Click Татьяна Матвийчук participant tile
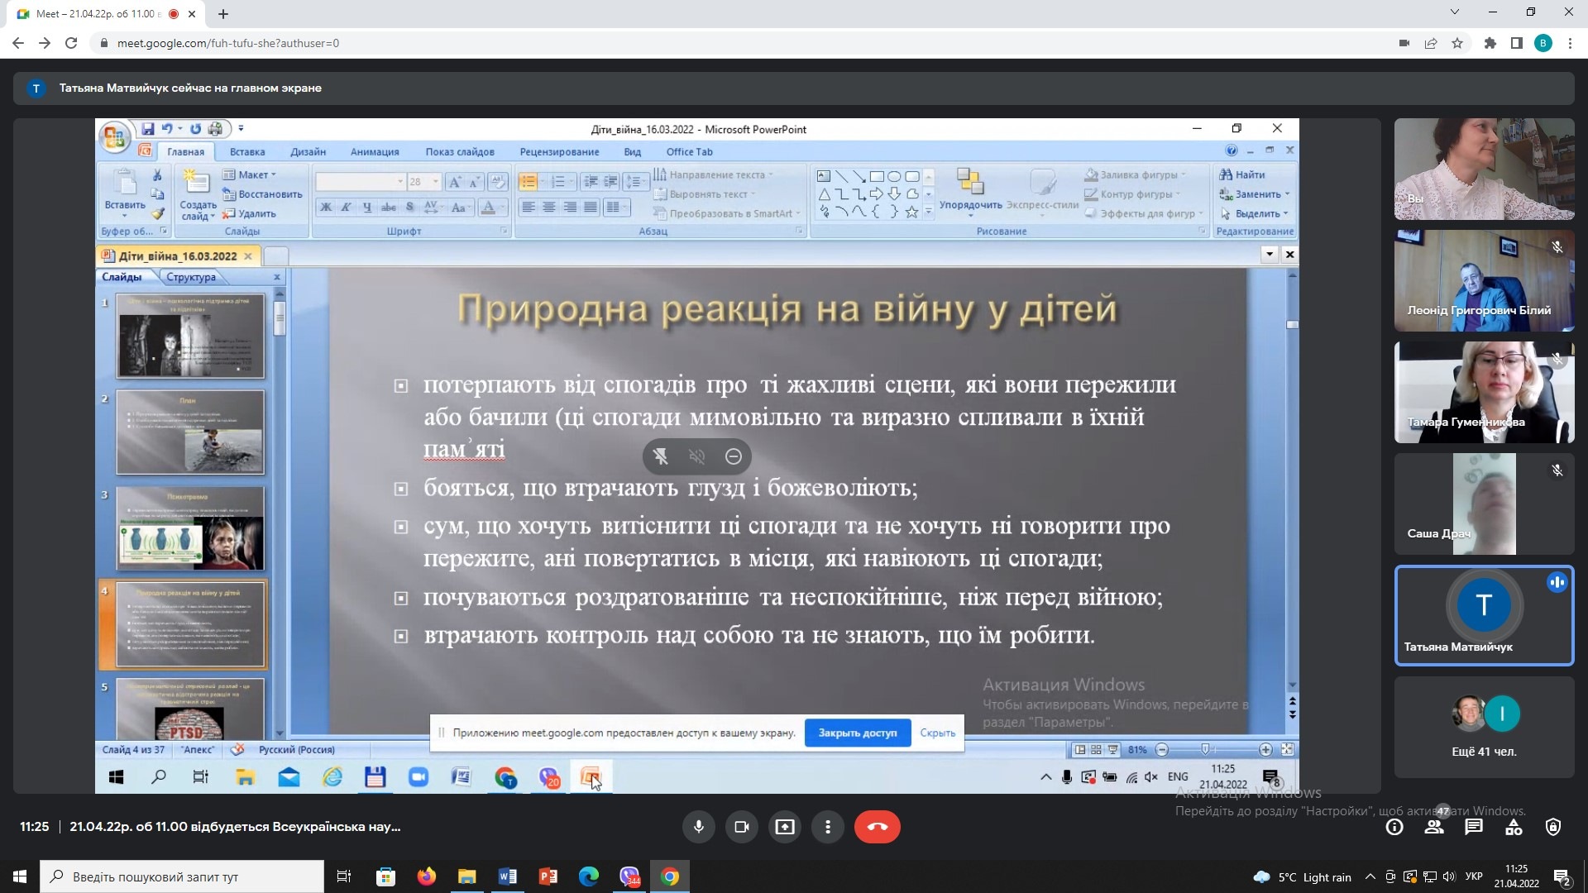 point(1484,616)
